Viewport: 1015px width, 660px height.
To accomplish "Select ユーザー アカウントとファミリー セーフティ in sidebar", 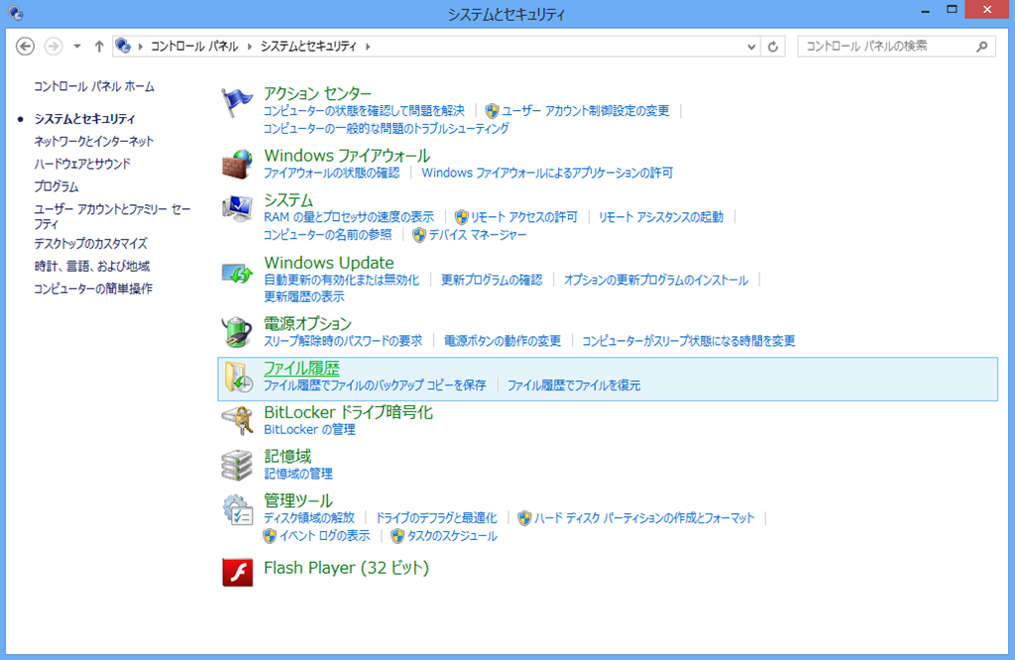I will tap(112, 216).
